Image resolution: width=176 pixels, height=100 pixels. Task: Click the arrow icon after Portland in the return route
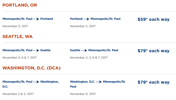[x=86, y=19]
